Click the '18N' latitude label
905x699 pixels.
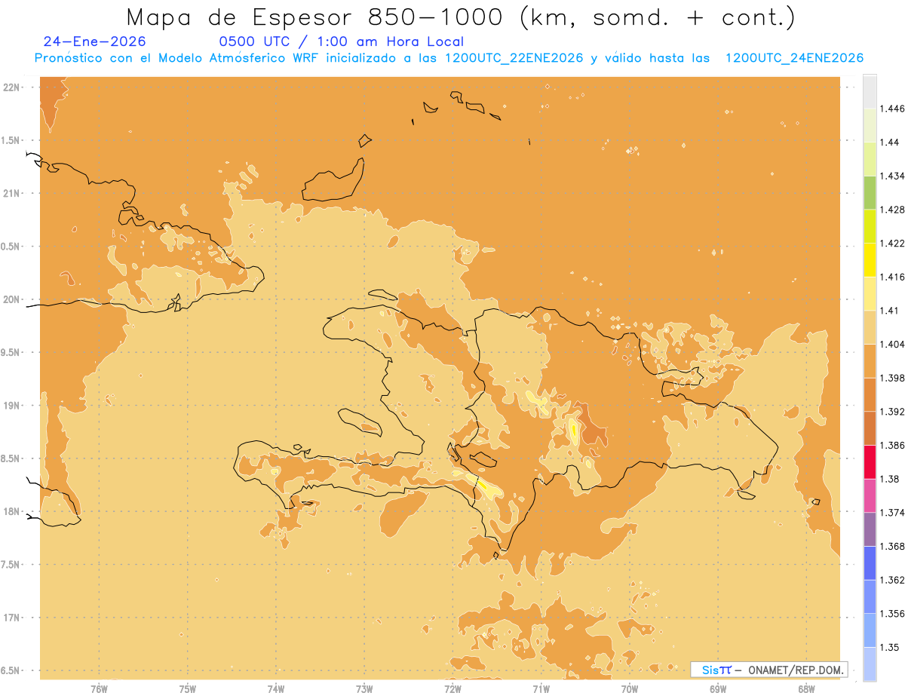13,511
